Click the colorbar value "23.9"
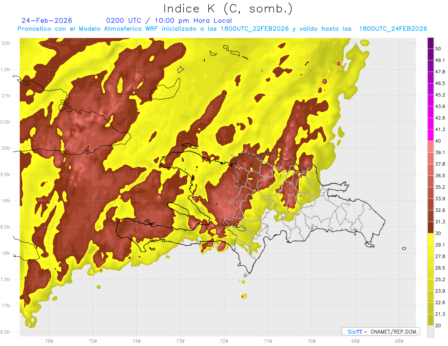The height and width of the screenshot is (346, 448). 440,291
